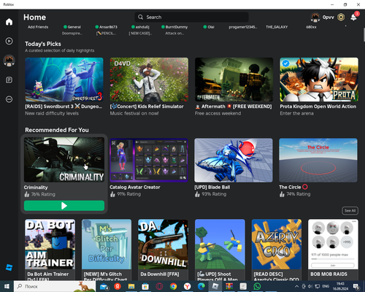The height and width of the screenshot is (292, 365).
Task: Click the Today's Picks heading
Action: [x=43, y=44]
